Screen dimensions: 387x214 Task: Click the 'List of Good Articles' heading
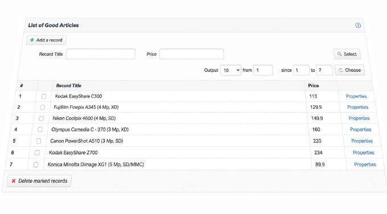tap(53, 25)
